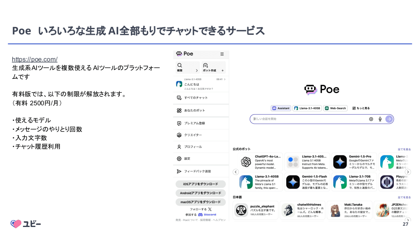Click the 新しい会話を開始 text input field
The height and width of the screenshot is (236, 420).
tap(308, 119)
